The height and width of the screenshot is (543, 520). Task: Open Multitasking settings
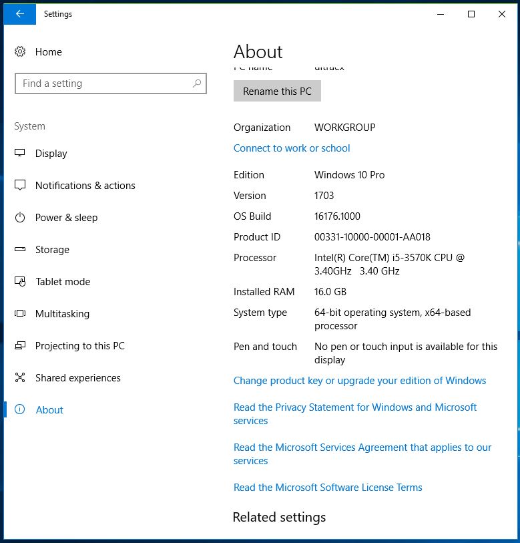62,314
